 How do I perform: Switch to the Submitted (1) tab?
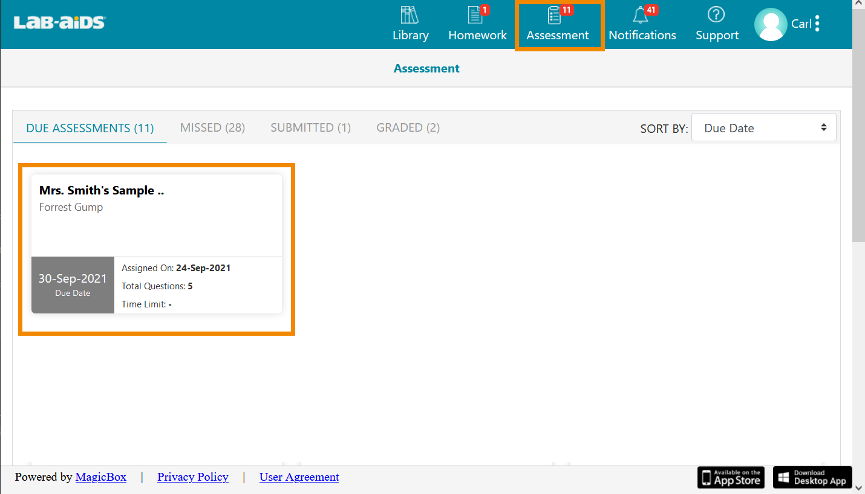[x=310, y=127]
